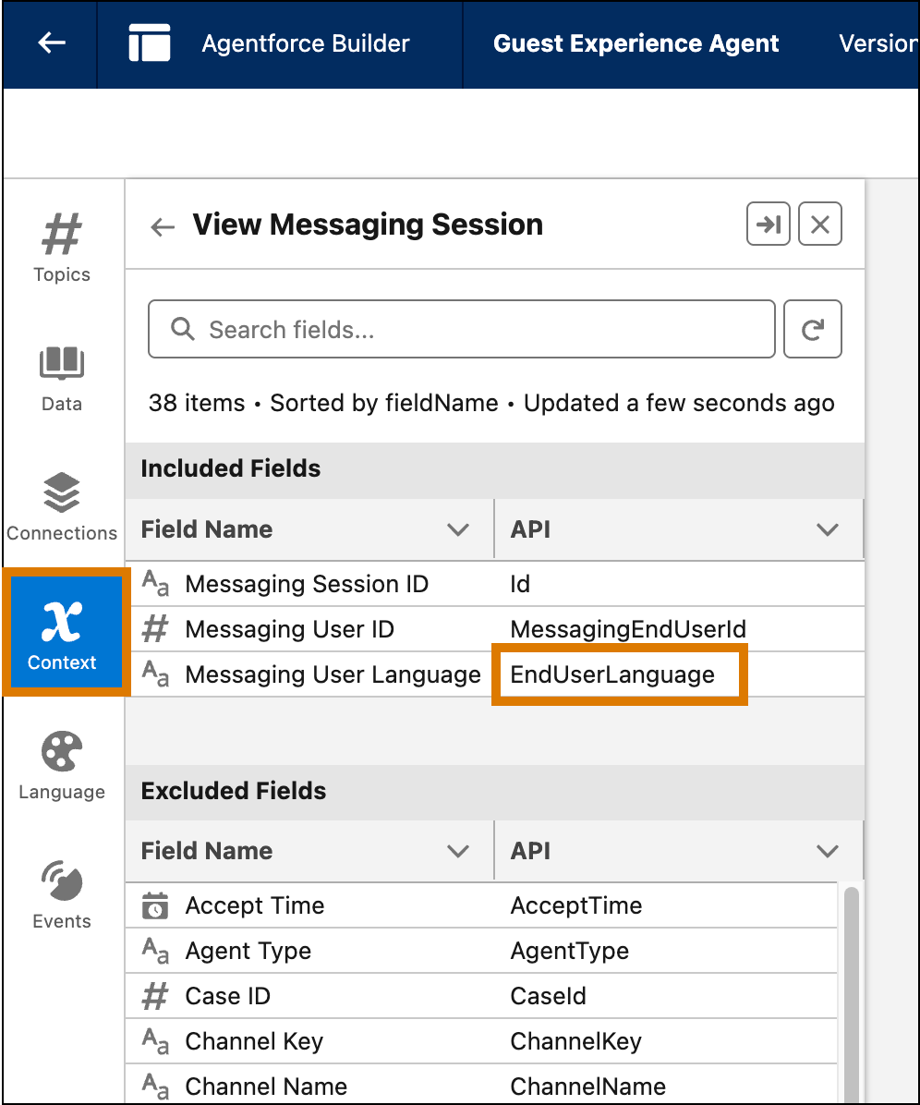Click the Included Fields section header
The image size is (920, 1105).
(494, 468)
